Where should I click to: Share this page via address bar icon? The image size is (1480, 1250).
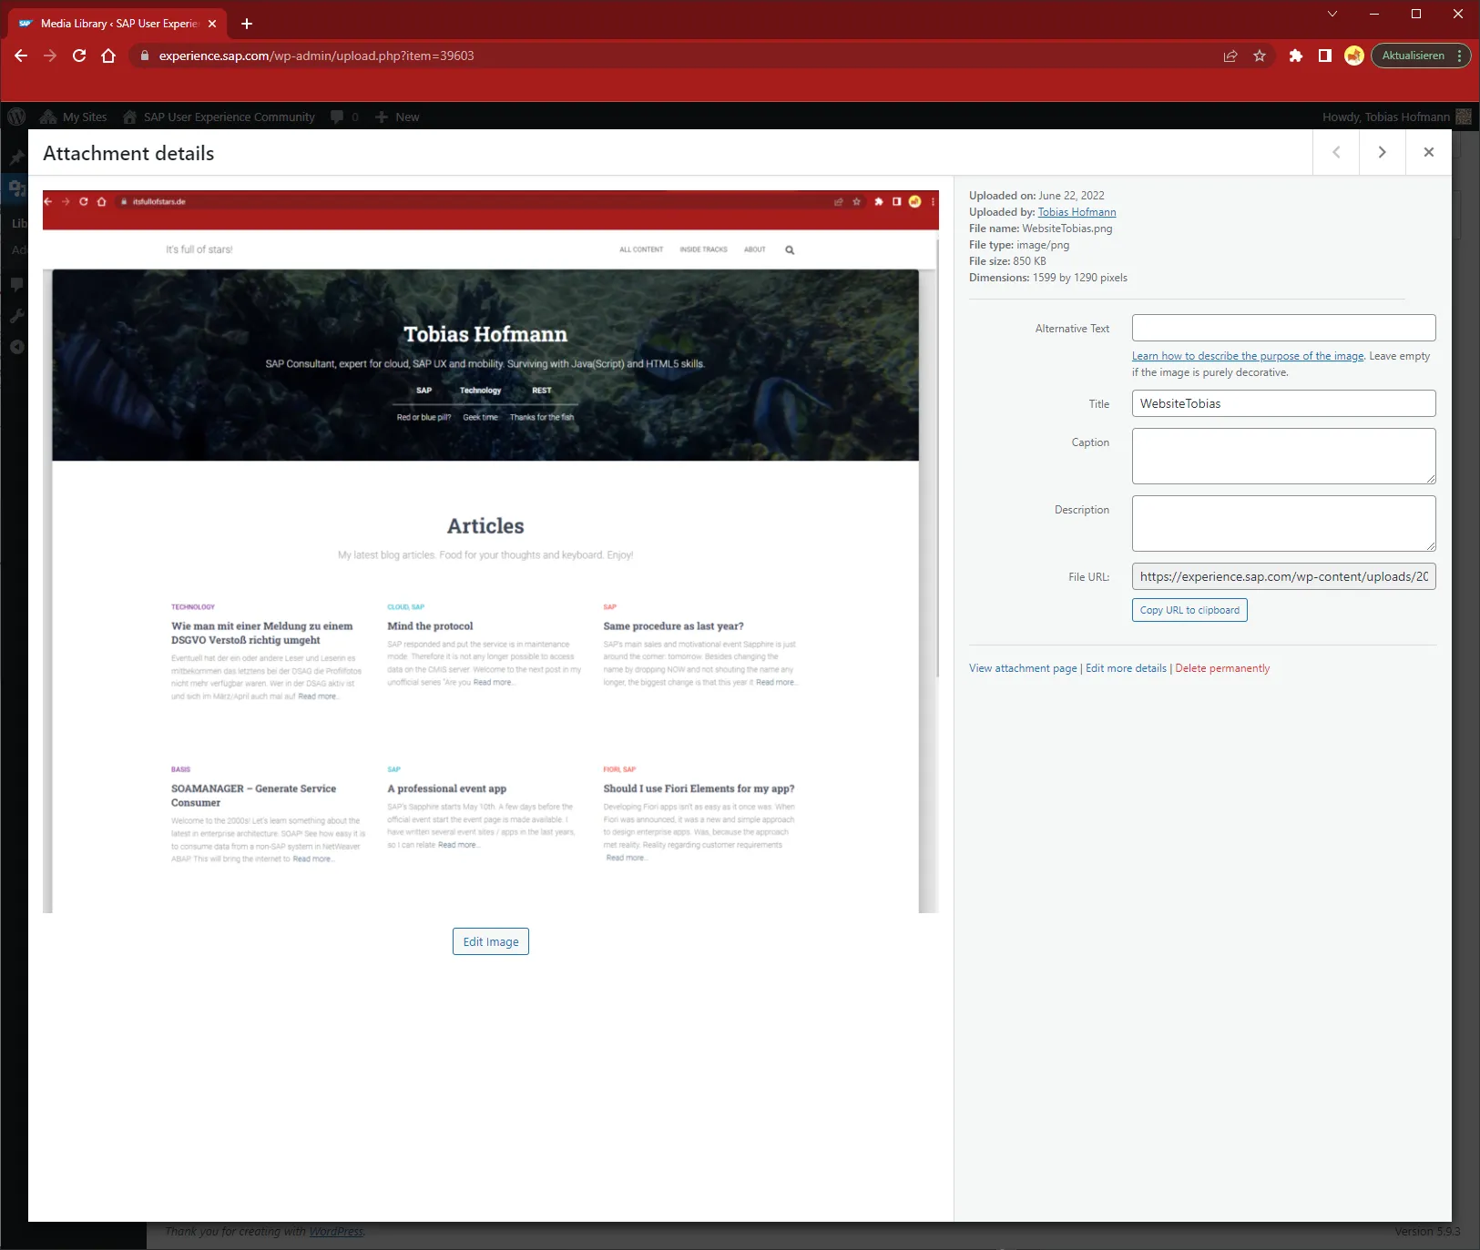click(x=1230, y=56)
